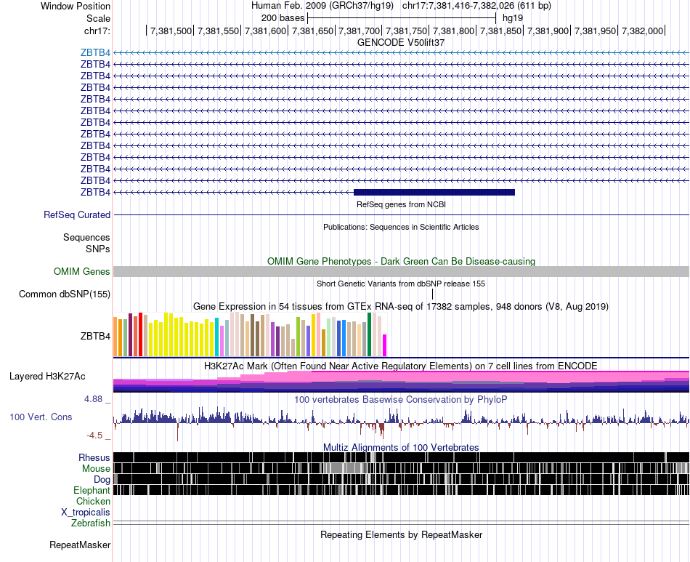Select the OMIM Genes track label

pos(82,271)
